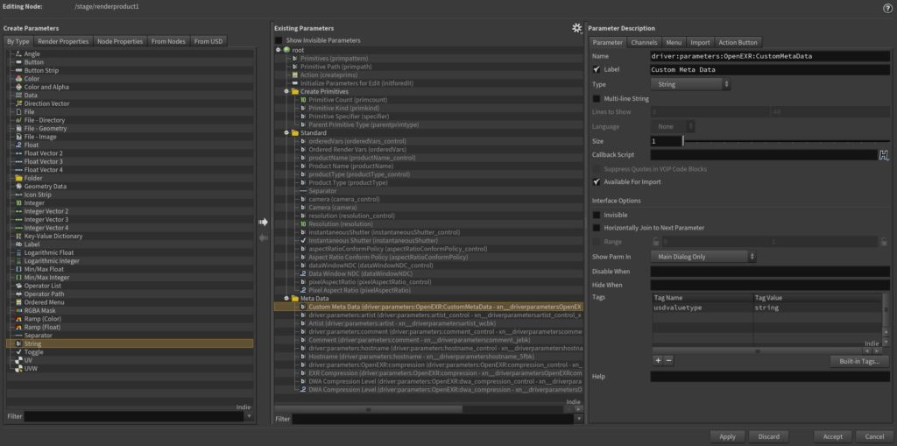Toggle Suppress Quotes in VOP Code Blocks
The image size is (897, 446).
point(597,169)
